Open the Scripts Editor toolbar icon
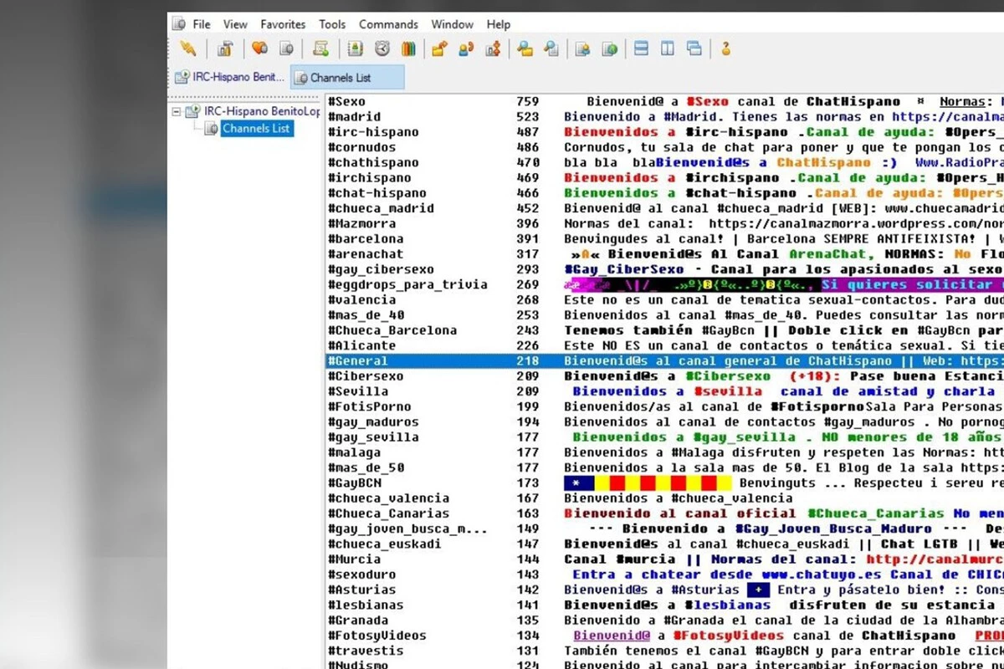 coord(320,49)
